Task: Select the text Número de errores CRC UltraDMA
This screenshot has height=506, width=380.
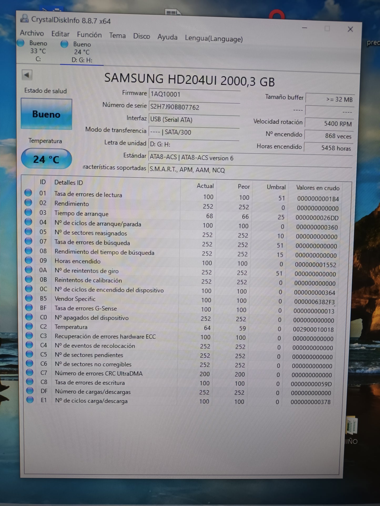Action: click(99, 373)
